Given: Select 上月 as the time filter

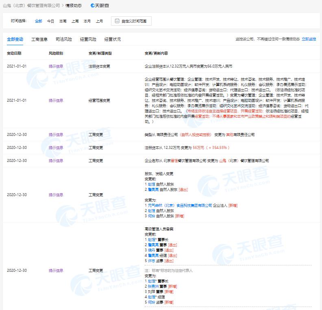Looking at the screenshot, I should [x=99, y=21].
